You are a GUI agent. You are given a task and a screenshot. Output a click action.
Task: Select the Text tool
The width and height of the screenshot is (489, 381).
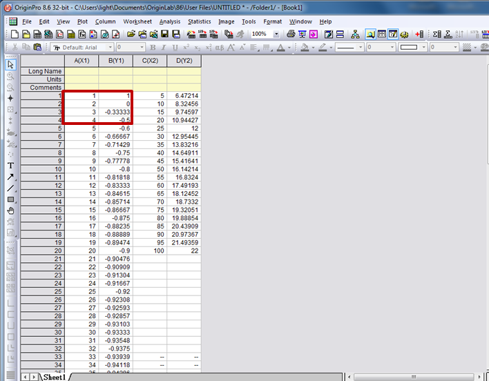(x=10, y=165)
